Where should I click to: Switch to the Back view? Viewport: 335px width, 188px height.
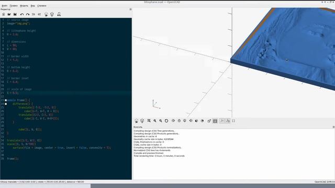click(202, 121)
